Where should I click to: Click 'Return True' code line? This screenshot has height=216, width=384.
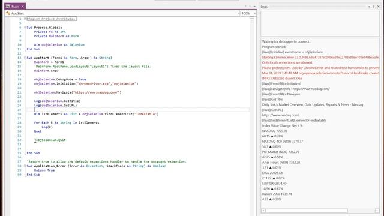[x=44, y=170]
